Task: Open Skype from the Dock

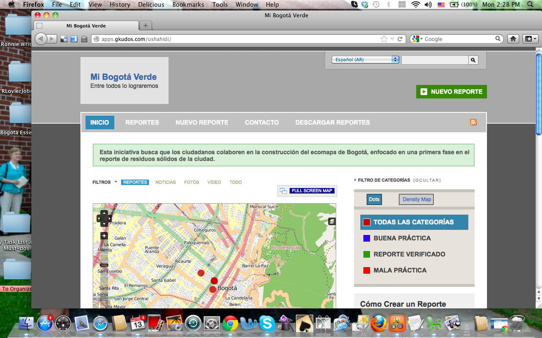Action: pos(267,324)
